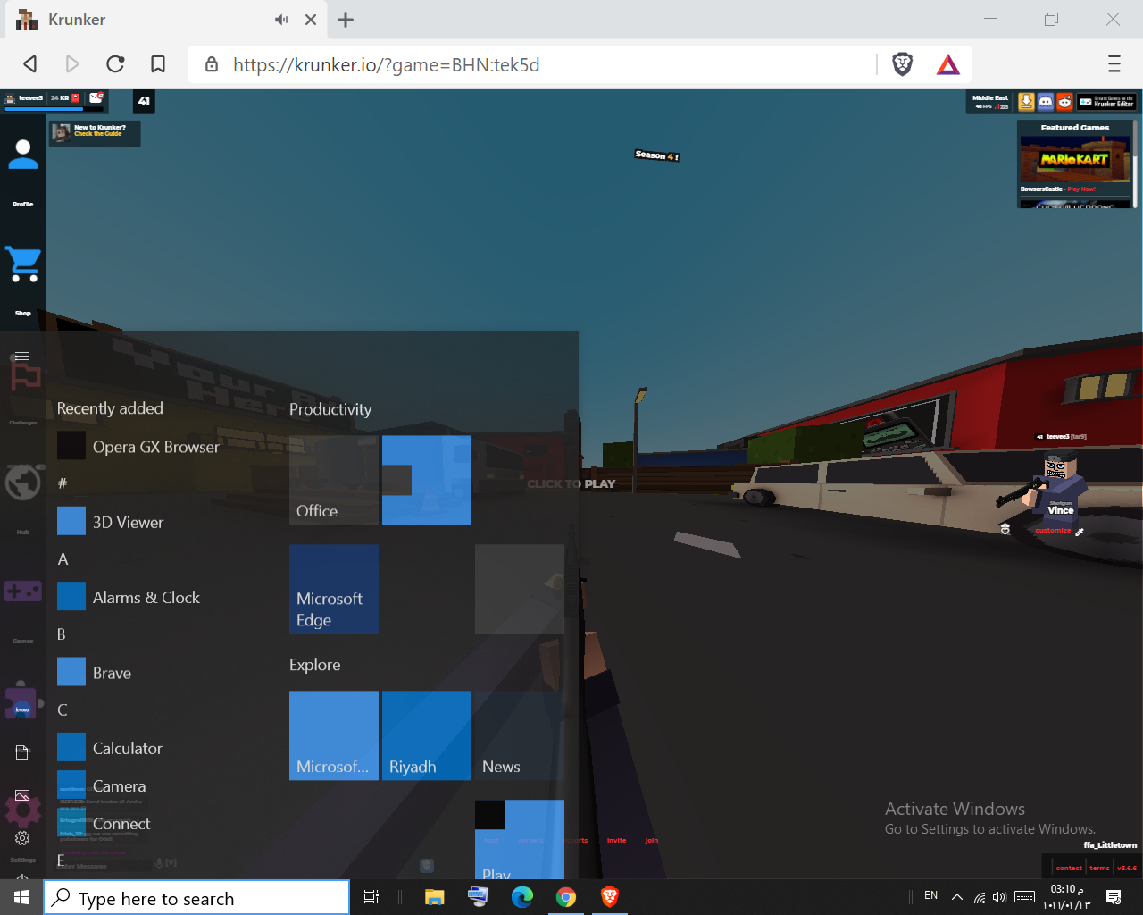Open the mail inbox envelope icon

click(96, 97)
